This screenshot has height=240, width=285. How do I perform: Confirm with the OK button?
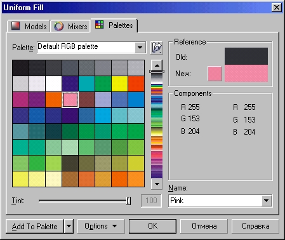point(153,226)
